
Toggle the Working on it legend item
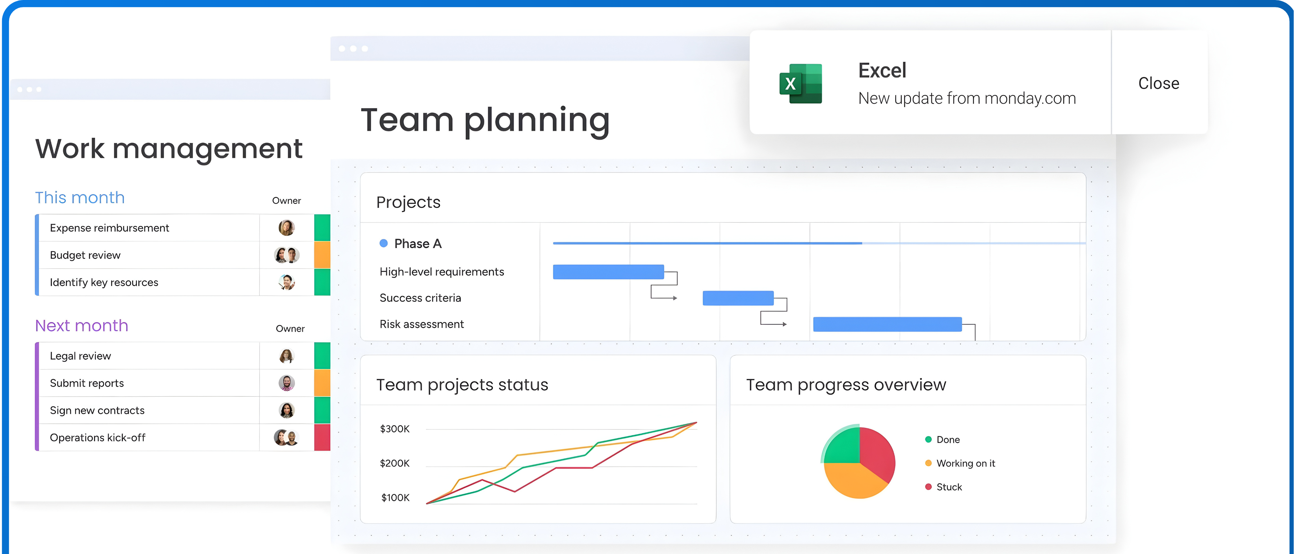click(x=960, y=463)
